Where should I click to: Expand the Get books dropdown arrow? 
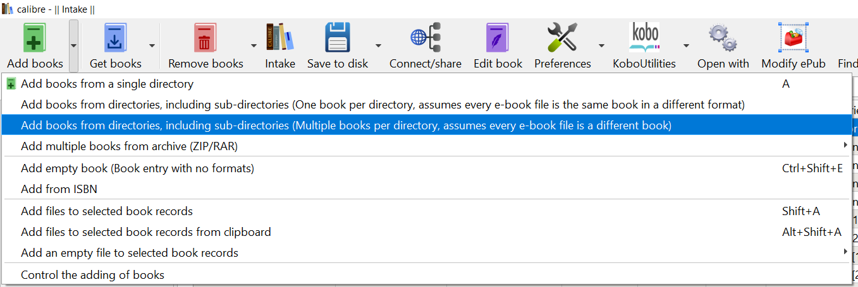coord(152,45)
